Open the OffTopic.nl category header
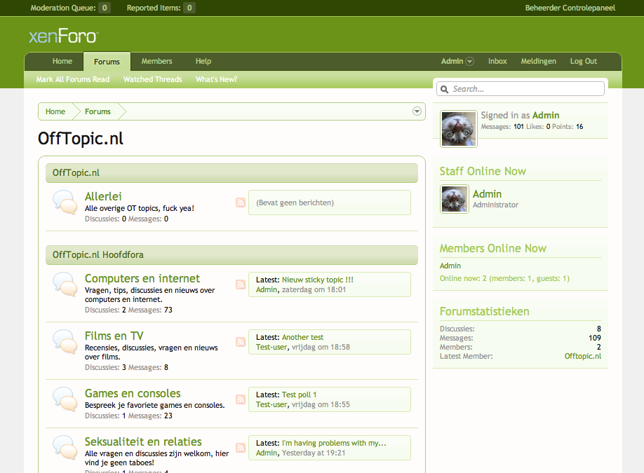The width and height of the screenshot is (644, 473). click(76, 172)
